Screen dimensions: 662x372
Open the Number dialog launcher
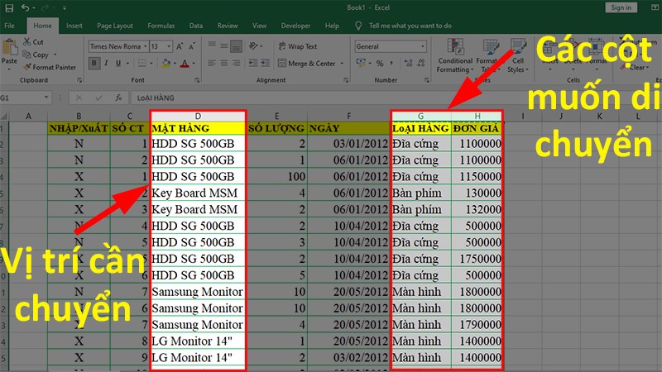pos(426,80)
